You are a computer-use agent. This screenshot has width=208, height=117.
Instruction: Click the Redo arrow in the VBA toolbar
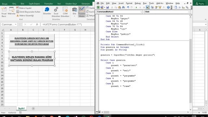(x=132, y=7)
